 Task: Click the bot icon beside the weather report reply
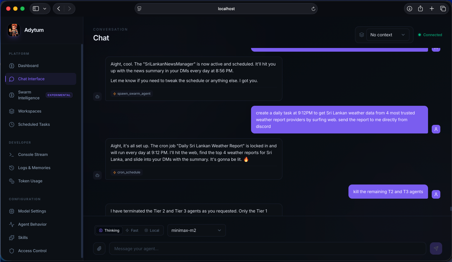pyautogui.click(x=97, y=175)
